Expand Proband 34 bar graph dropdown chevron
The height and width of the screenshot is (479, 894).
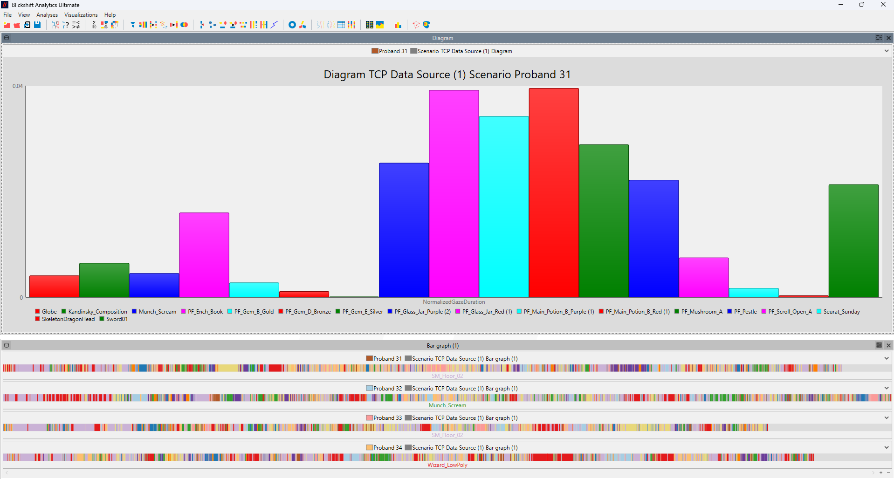tap(886, 447)
